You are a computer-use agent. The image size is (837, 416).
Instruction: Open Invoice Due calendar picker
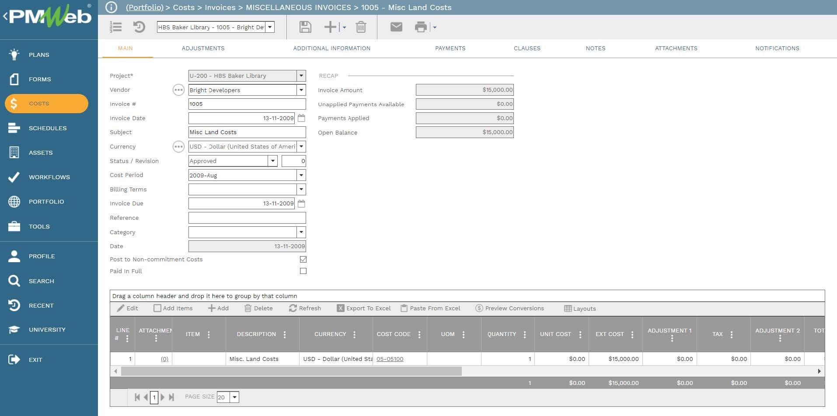click(301, 204)
